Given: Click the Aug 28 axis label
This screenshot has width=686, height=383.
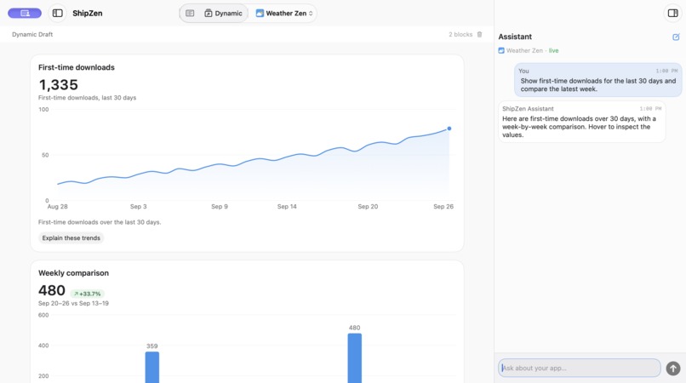Looking at the screenshot, I should click(57, 207).
